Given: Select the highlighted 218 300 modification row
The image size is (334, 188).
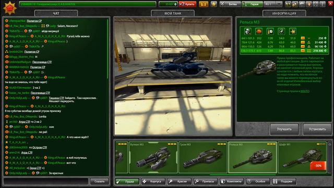Looking at the screenshot, I should [x=284, y=51].
